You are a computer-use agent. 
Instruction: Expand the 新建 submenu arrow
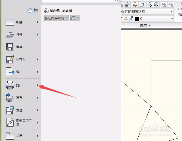(37, 22)
